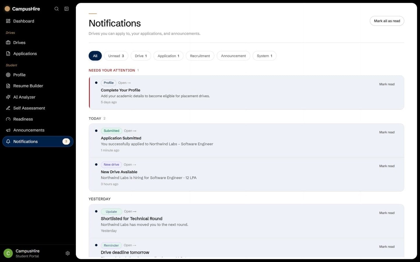Mark New Drive Available notification read
The height and width of the screenshot is (262, 420).
point(387,166)
